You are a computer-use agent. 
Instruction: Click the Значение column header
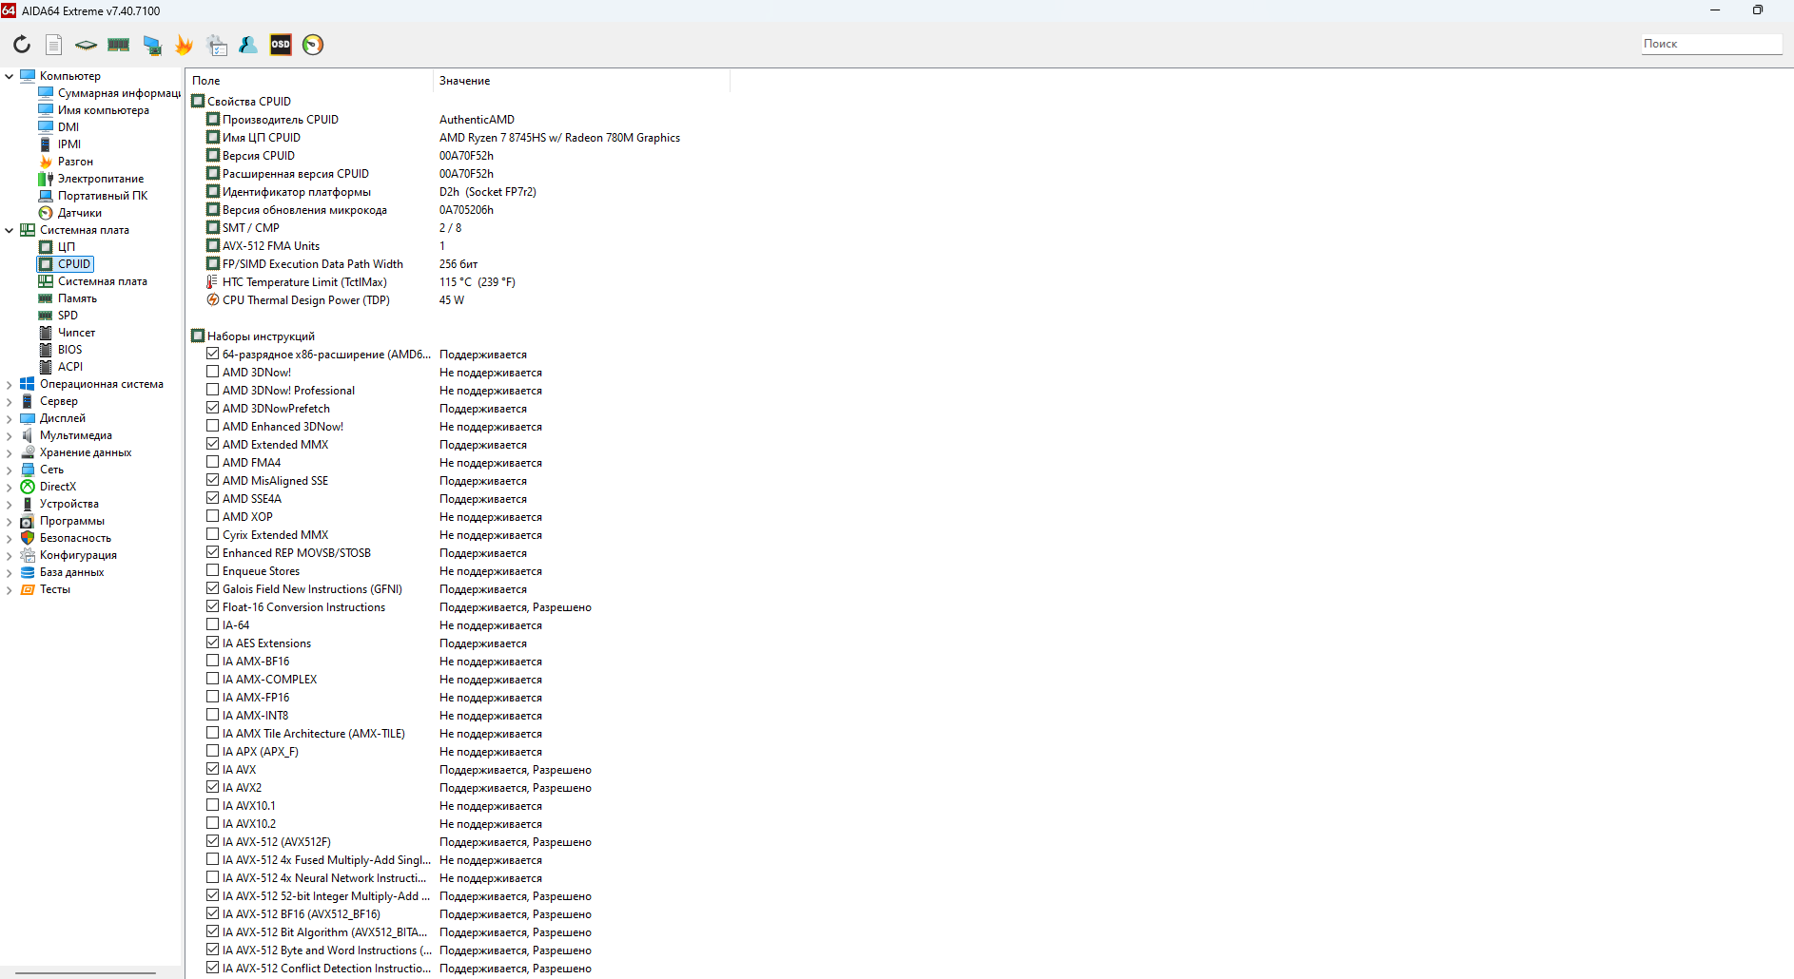581,81
